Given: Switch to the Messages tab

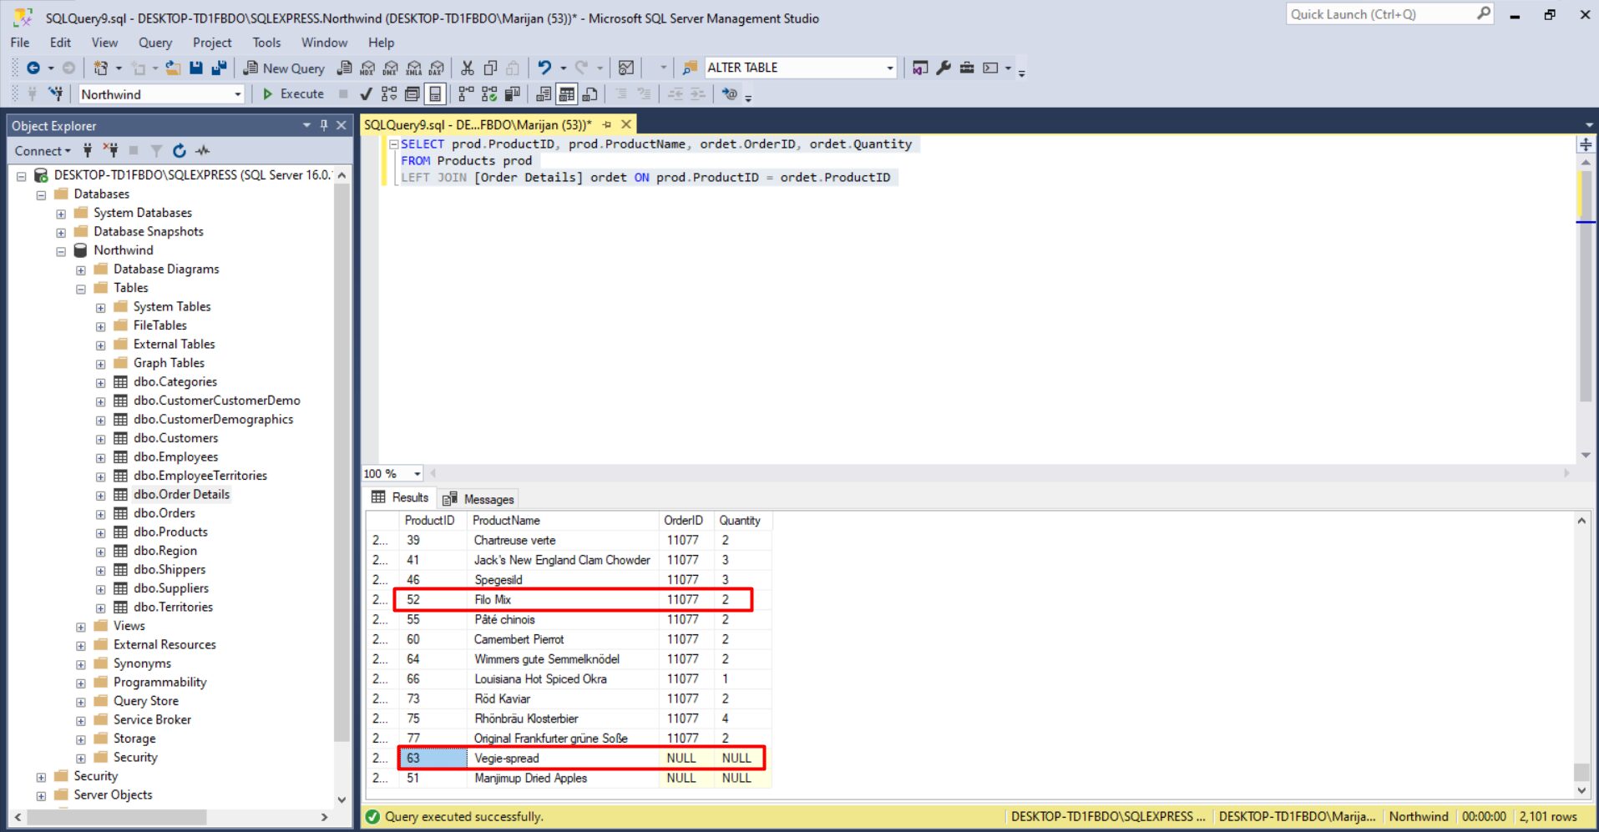Looking at the screenshot, I should [478, 499].
